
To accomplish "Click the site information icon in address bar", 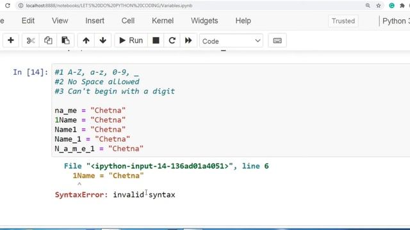I will 20,6.
